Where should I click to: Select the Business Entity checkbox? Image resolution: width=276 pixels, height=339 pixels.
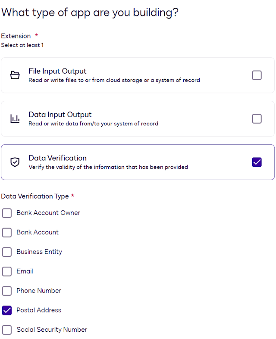[7, 252]
